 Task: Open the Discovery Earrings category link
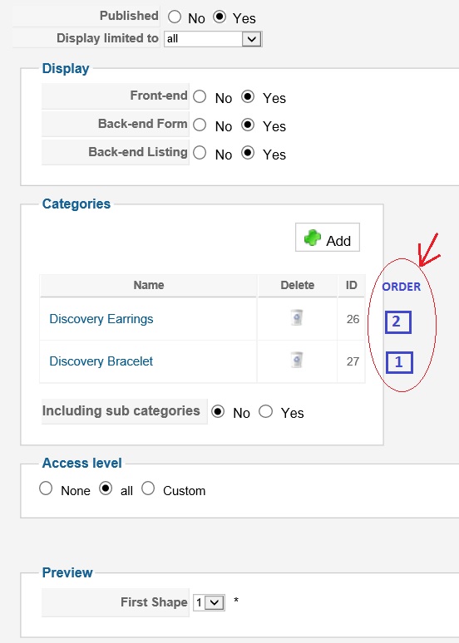pos(101,319)
